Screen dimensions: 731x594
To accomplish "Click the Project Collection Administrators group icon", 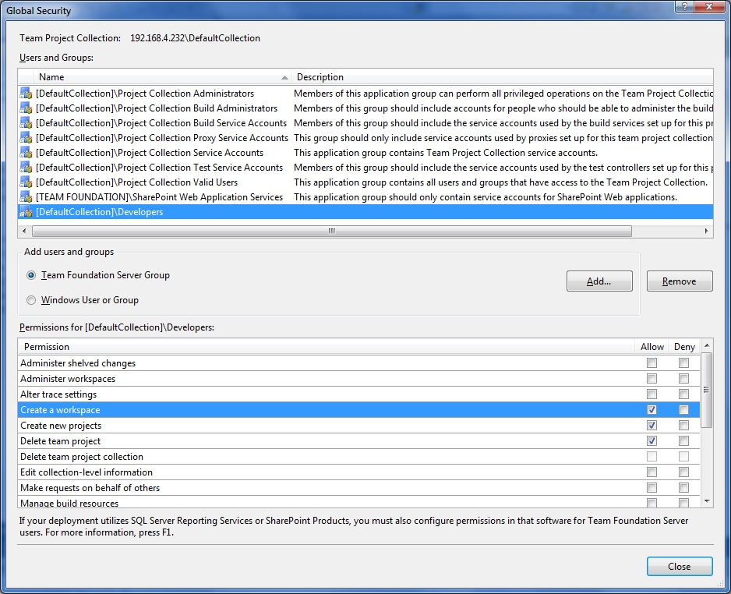I will (26, 94).
